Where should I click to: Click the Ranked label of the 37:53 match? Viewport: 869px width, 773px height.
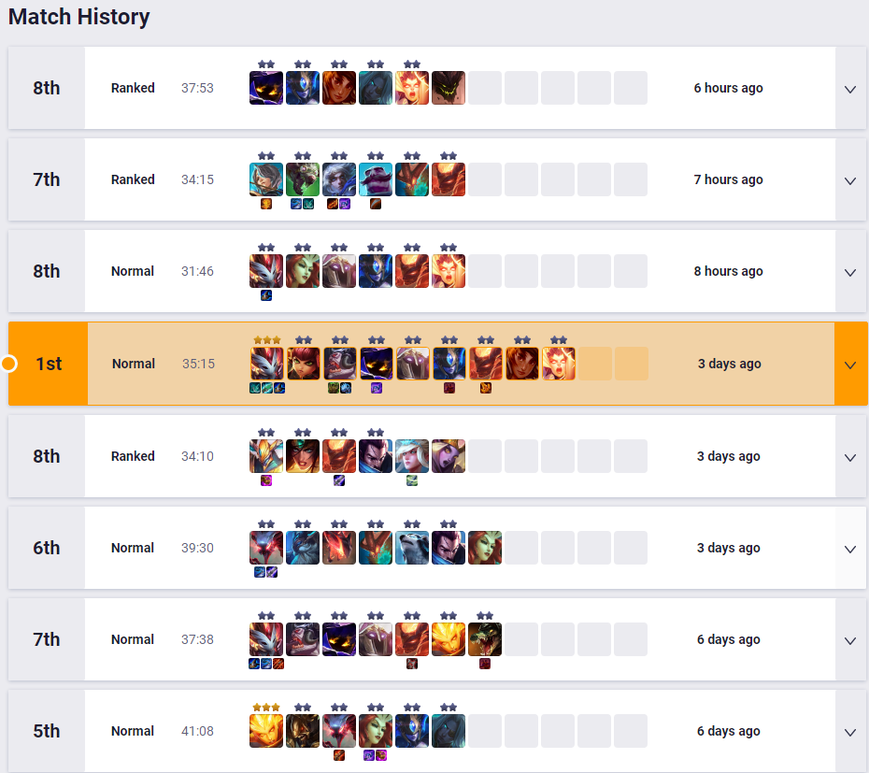tap(133, 88)
